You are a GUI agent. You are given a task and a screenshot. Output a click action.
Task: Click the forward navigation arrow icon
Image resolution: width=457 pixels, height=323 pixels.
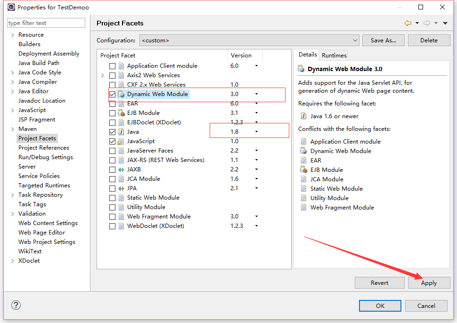427,23
